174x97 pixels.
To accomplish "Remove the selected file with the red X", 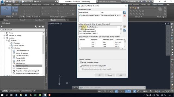I will 125,16.
